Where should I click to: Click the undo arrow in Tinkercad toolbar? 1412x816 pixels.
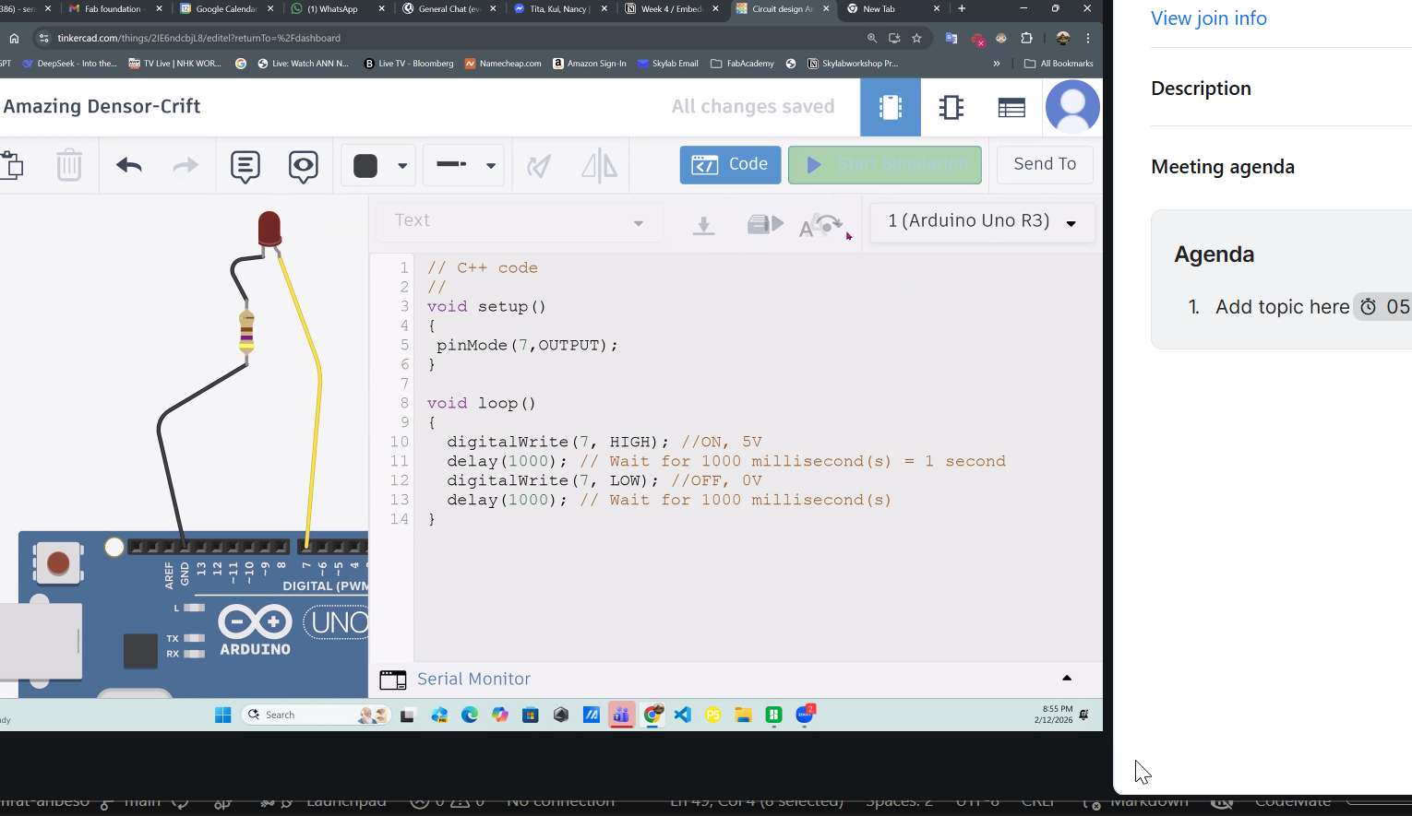(129, 165)
